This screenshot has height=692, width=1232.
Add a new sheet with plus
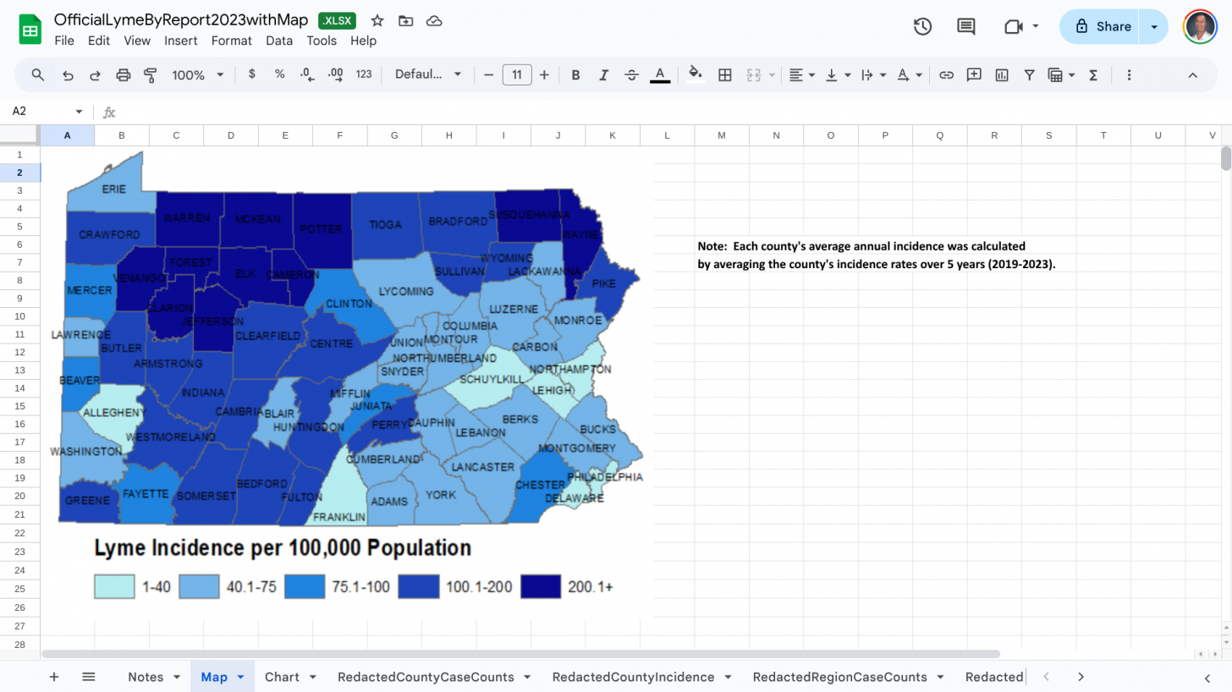coord(54,677)
